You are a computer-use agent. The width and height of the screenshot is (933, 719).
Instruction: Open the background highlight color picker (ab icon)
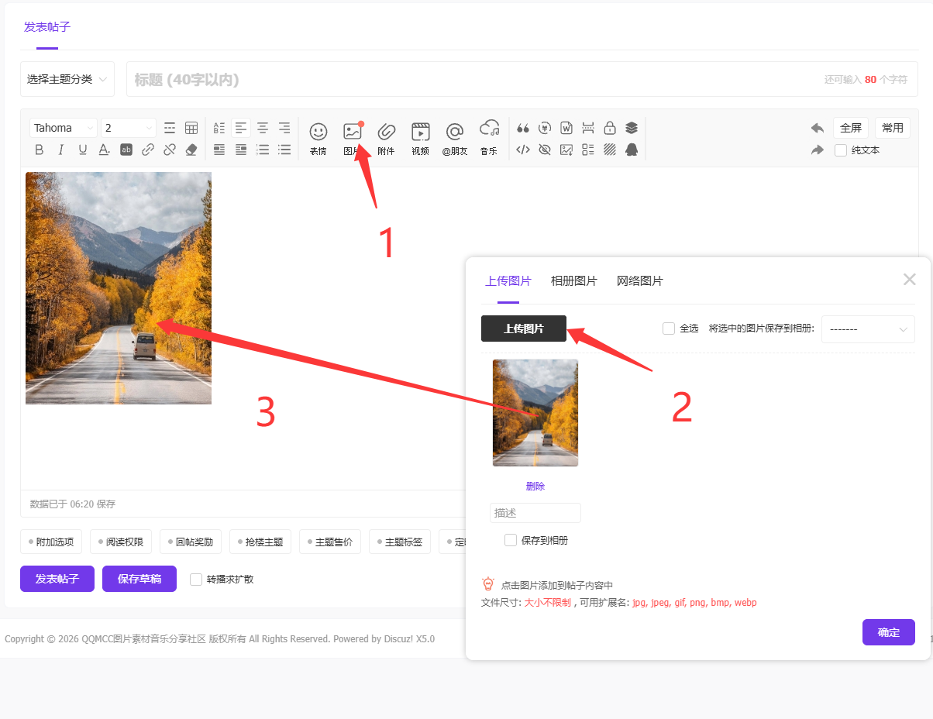click(x=126, y=150)
